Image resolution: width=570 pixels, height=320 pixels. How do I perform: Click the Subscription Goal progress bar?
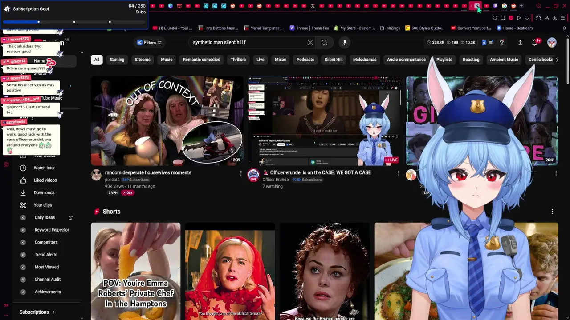click(x=74, y=22)
